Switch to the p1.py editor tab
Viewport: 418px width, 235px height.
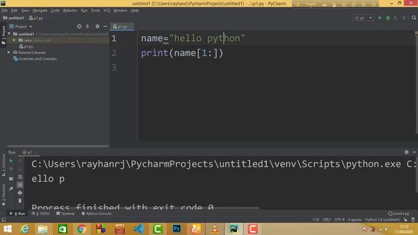(x=122, y=27)
